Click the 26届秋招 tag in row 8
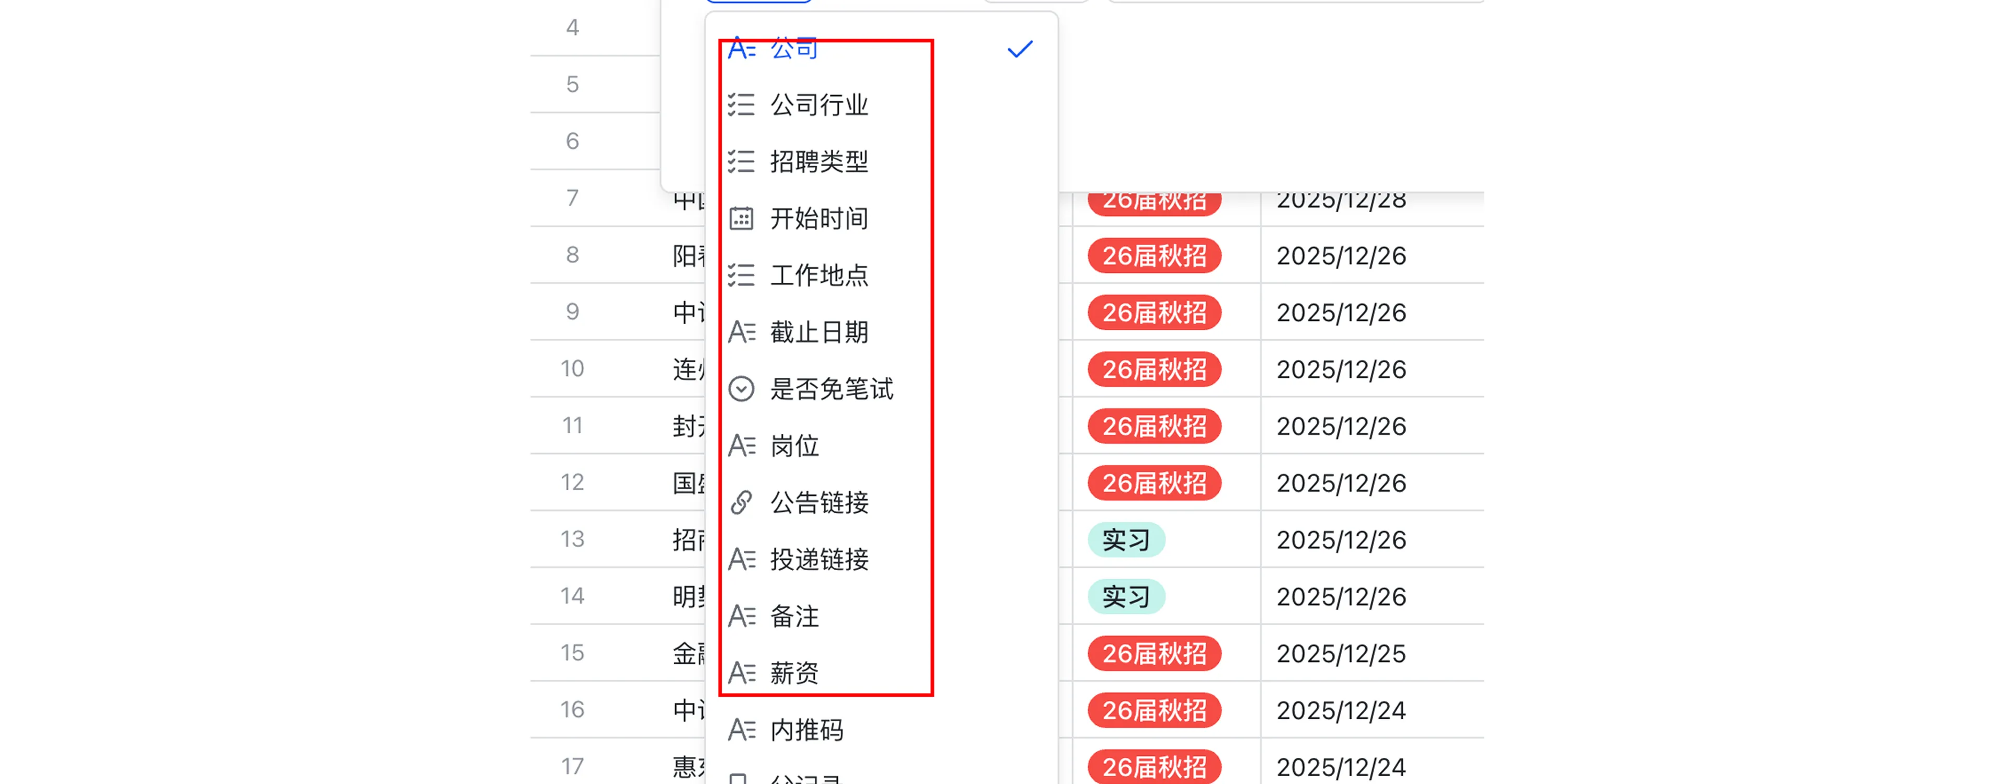 (1155, 256)
